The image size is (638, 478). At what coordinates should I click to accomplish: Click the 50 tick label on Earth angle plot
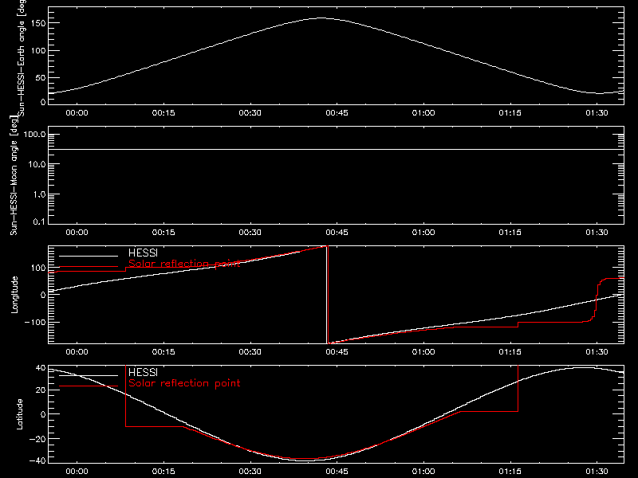pyautogui.click(x=41, y=77)
